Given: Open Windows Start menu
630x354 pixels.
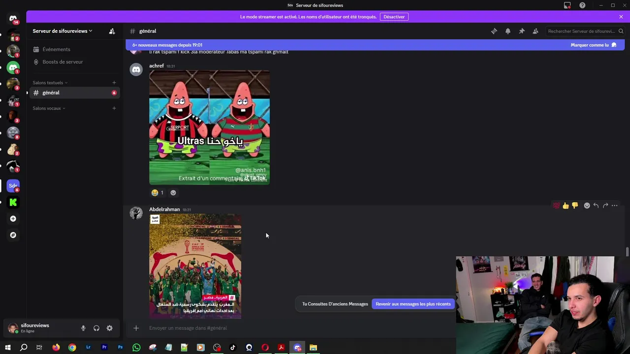Looking at the screenshot, I should (x=7, y=348).
